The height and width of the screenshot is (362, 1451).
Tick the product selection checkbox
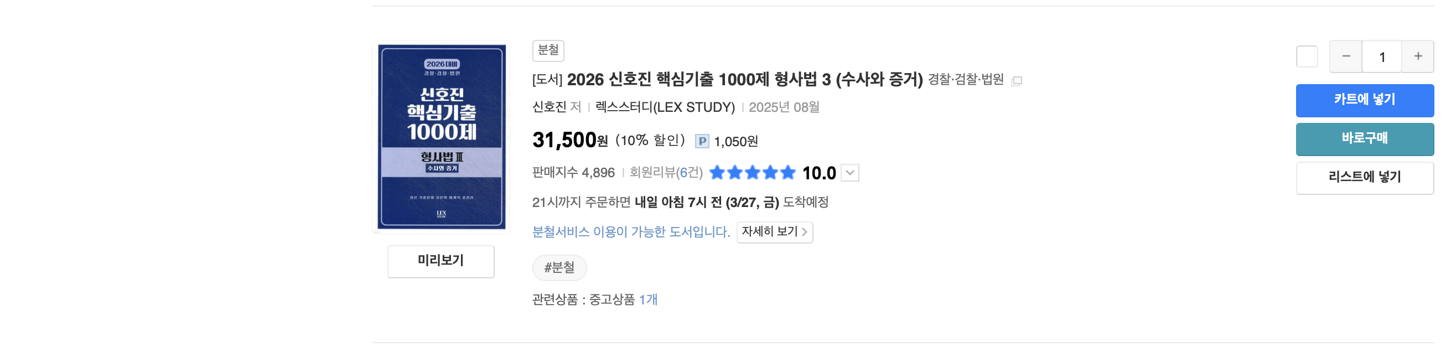coord(1306,57)
